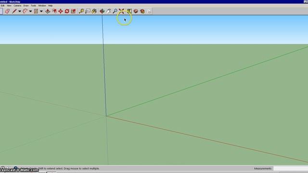This screenshot has height=173, width=308.
Task: Select the Text label tool
Action: pyautogui.click(x=88, y=11)
